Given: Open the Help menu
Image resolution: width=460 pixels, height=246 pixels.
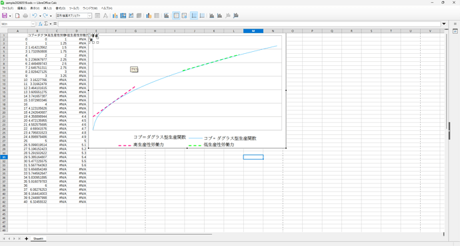Looking at the screenshot, I should coord(107,9).
